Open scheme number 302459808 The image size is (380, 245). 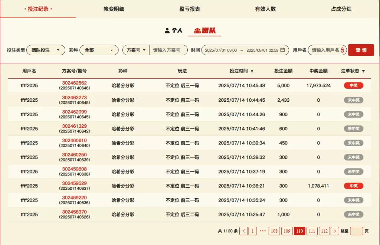[74, 169]
